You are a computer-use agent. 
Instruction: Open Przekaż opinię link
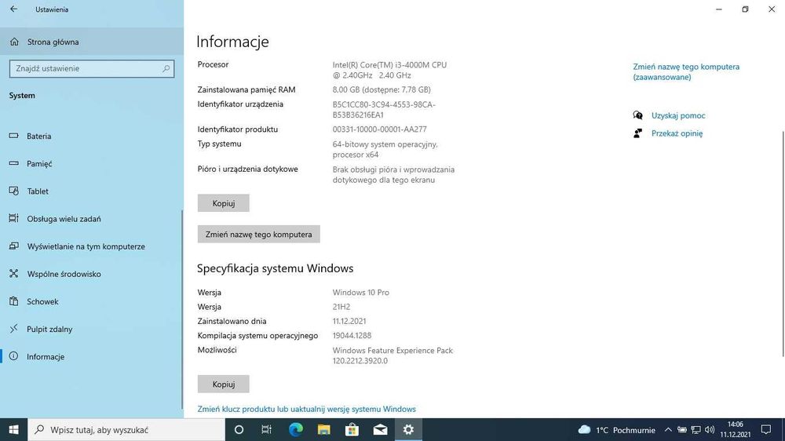pos(677,133)
